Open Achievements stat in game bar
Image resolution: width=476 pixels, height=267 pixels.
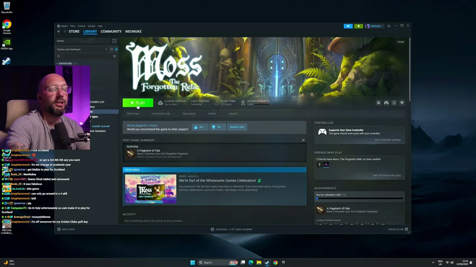click(255, 102)
